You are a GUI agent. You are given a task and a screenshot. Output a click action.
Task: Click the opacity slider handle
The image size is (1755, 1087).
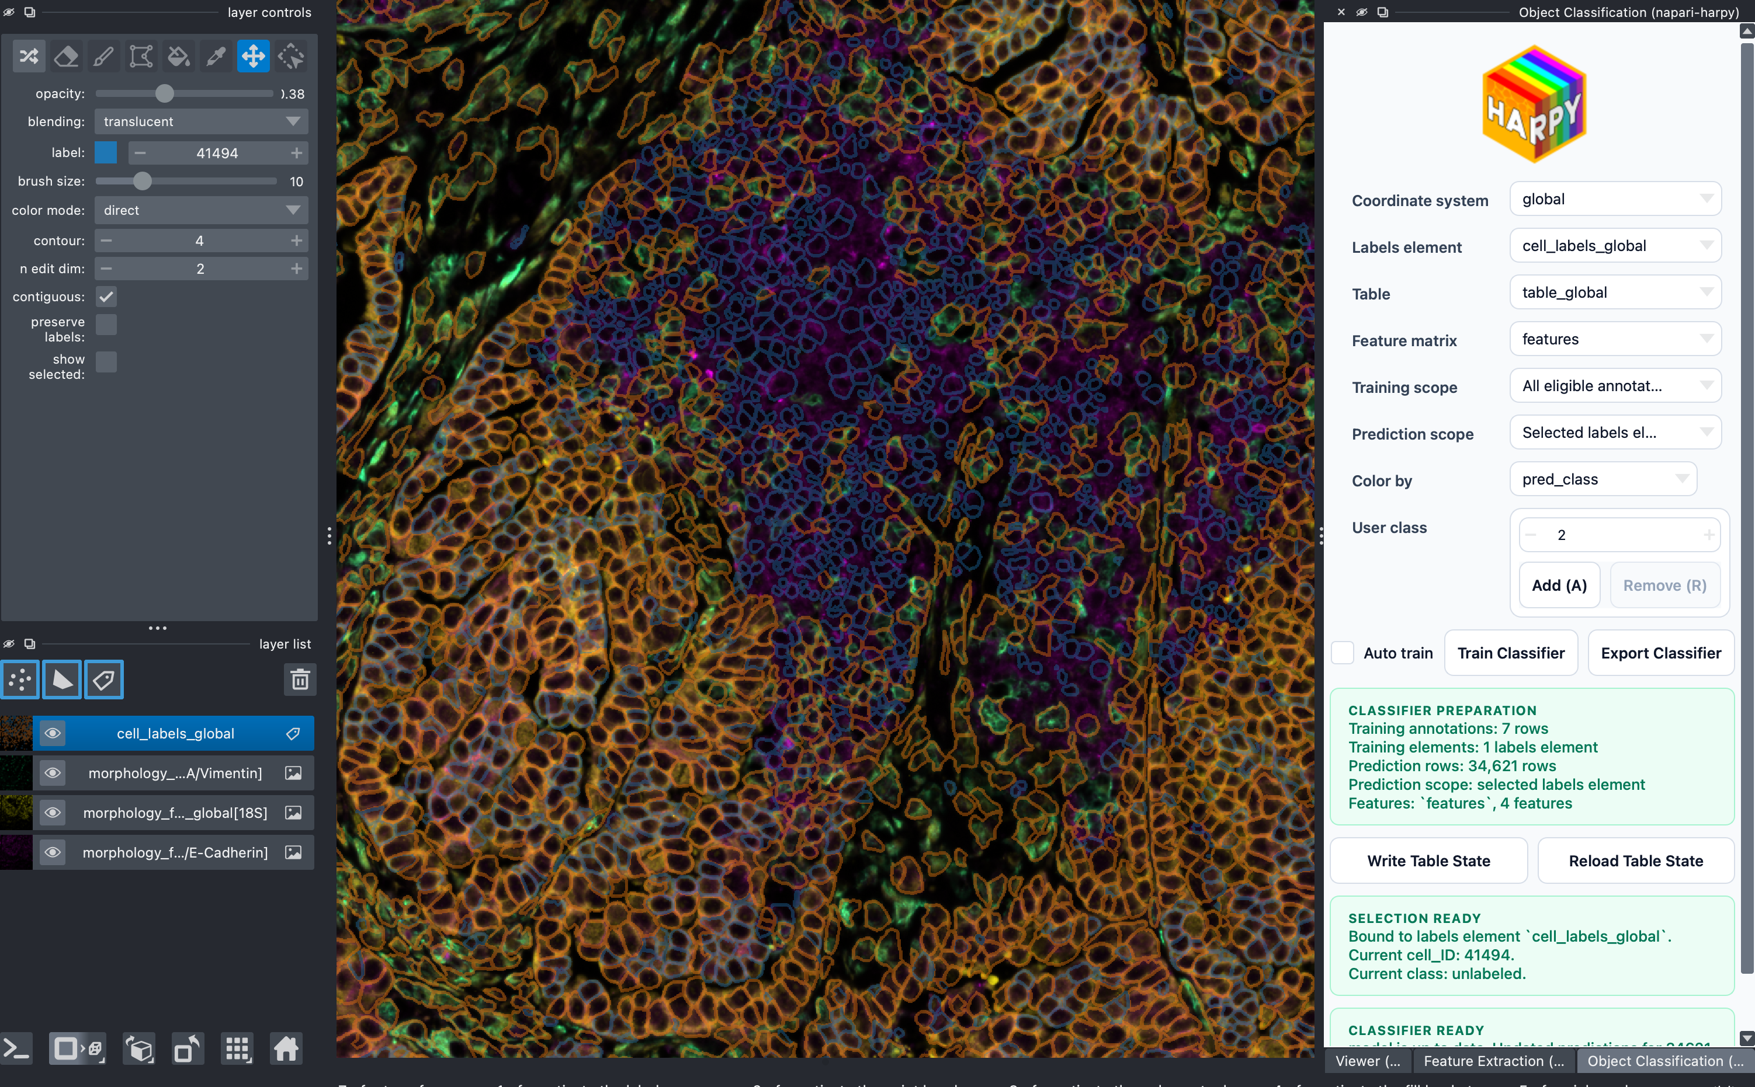[x=165, y=93]
